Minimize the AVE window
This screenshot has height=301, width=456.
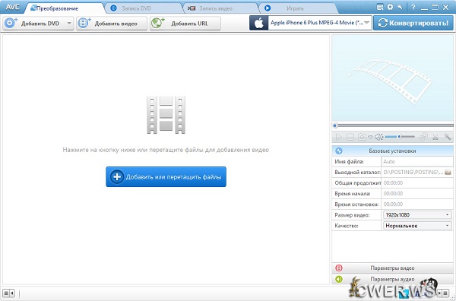425,8
